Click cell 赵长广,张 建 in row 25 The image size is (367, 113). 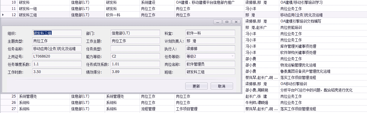coord(261,96)
